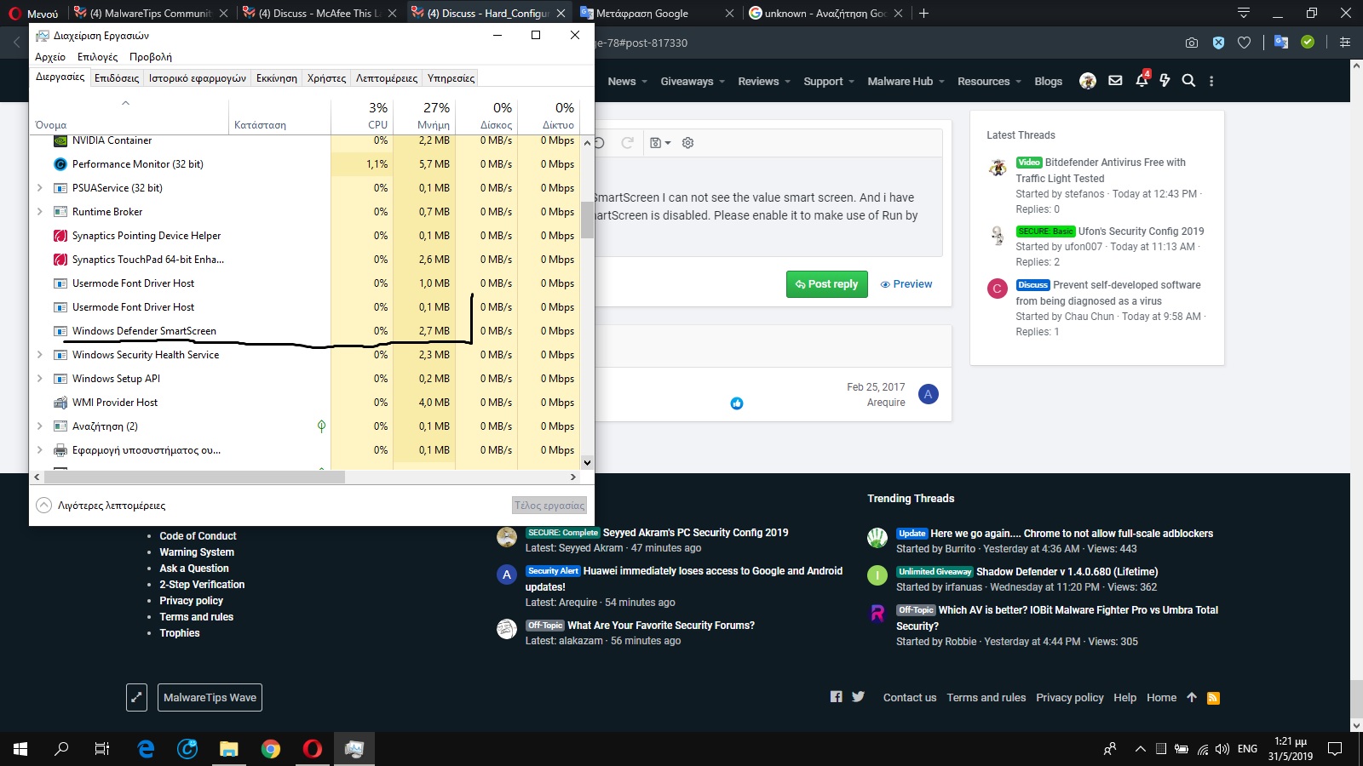Click the Preview link beside Post reply
The image size is (1363, 766).
[x=906, y=284]
